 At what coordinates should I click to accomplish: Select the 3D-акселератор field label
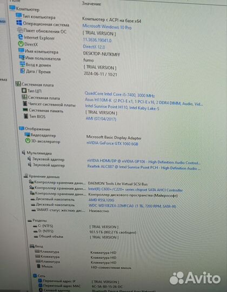[x=45, y=142]
